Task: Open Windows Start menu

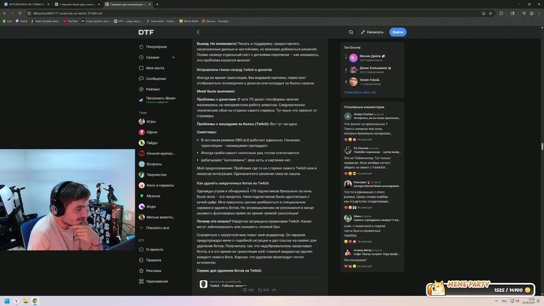Action: 7,301
